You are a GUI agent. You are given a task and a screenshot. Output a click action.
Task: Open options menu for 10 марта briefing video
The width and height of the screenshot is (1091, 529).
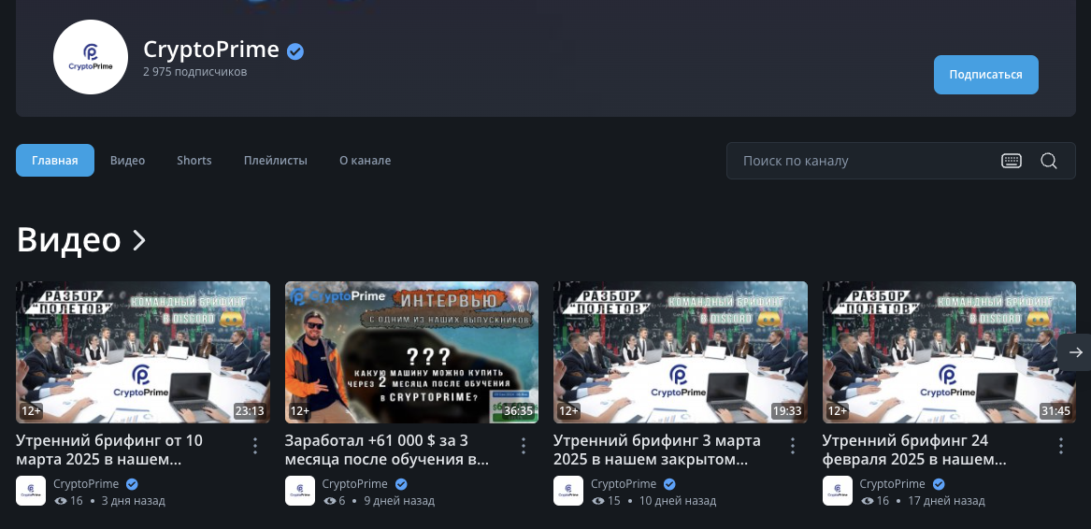(x=254, y=446)
